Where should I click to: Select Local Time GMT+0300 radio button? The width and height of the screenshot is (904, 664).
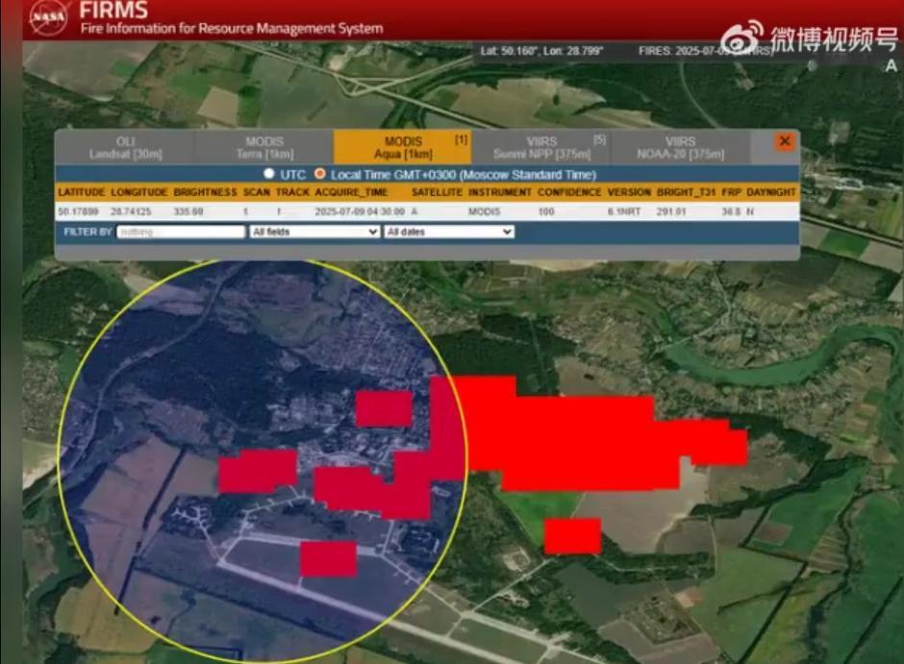319,173
